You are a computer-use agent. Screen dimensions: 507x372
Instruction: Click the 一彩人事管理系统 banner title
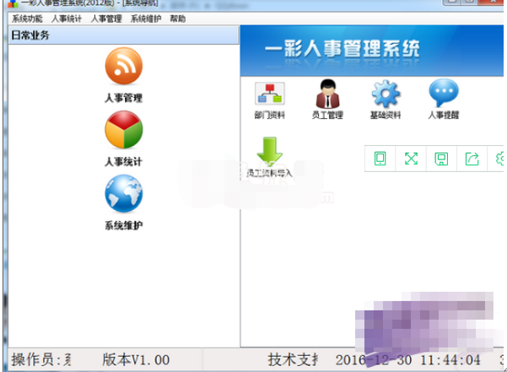click(x=342, y=49)
